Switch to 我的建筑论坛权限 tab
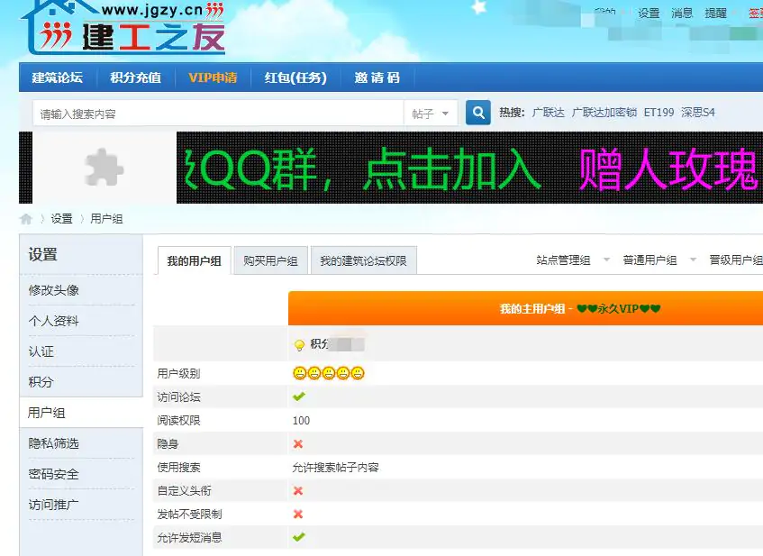763x556 pixels. (364, 261)
